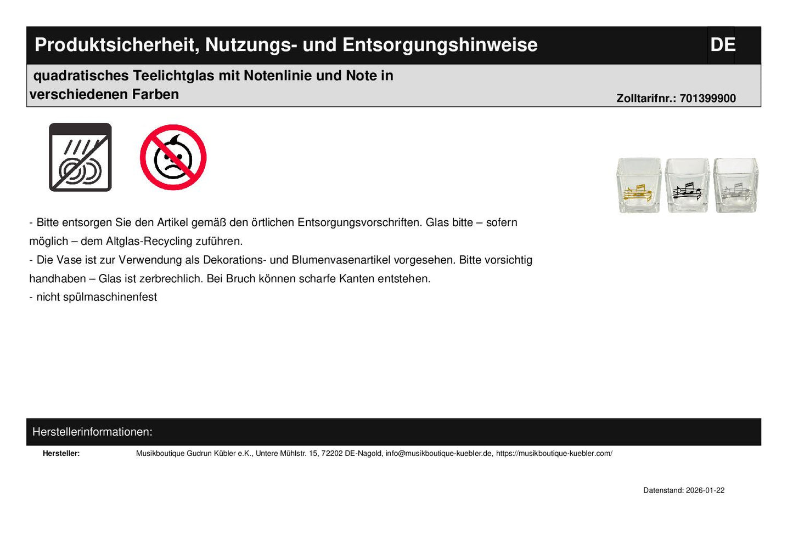Click the Hersteller label
The height and width of the screenshot is (560, 793).
[61, 454]
